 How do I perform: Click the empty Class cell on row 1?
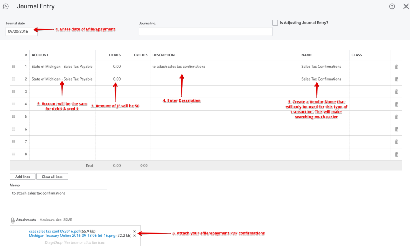370,67
